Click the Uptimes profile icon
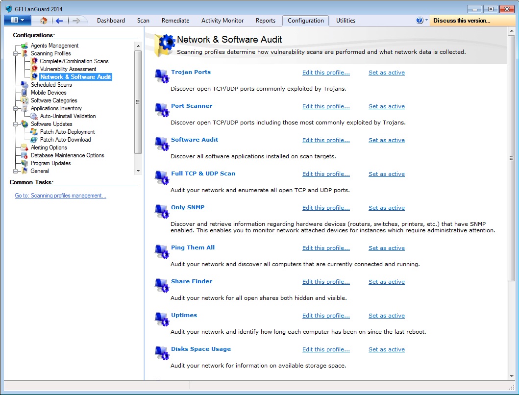This screenshot has width=519, height=395. click(x=162, y=320)
